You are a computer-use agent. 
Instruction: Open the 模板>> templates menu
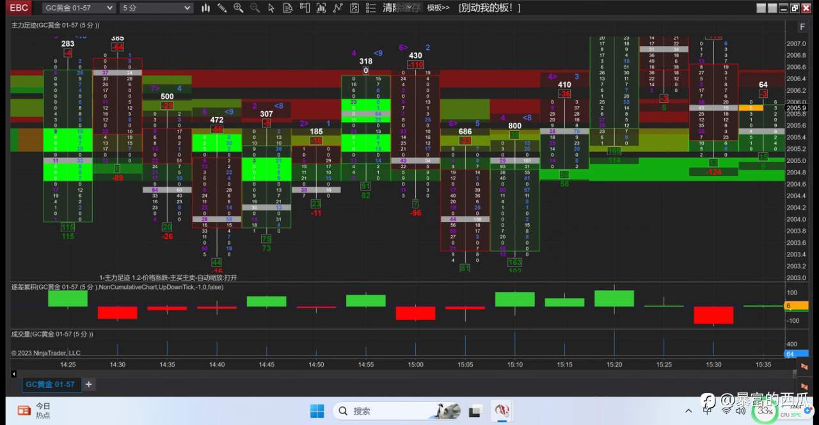pyautogui.click(x=438, y=8)
